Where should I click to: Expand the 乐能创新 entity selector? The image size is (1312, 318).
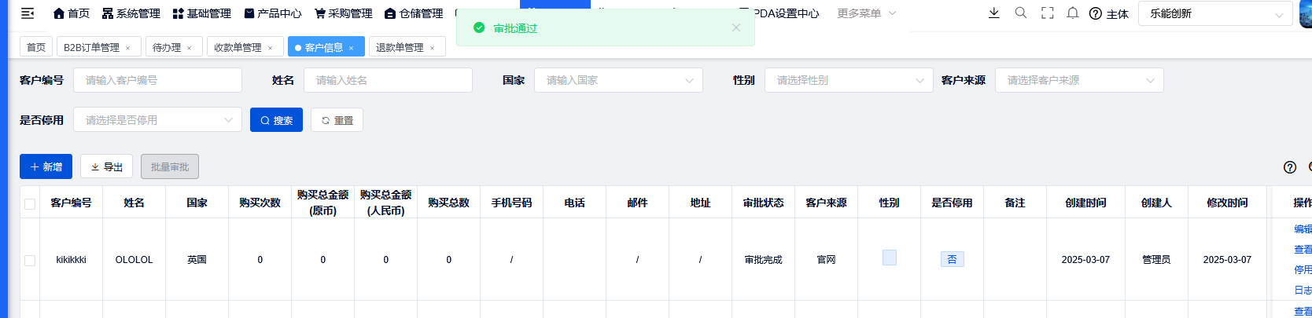click(x=1214, y=13)
